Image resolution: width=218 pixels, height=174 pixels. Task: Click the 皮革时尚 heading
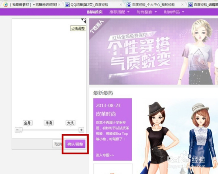click(106, 114)
